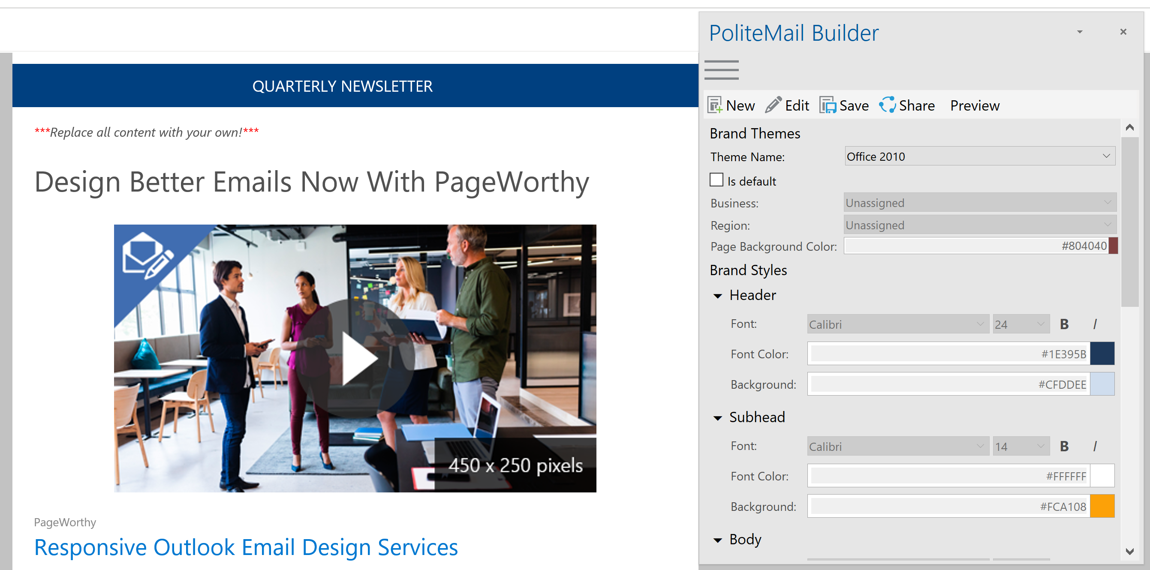Click the Save icon in the builder toolbar
The height and width of the screenshot is (570, 1150).
click(x=828, y=105)
